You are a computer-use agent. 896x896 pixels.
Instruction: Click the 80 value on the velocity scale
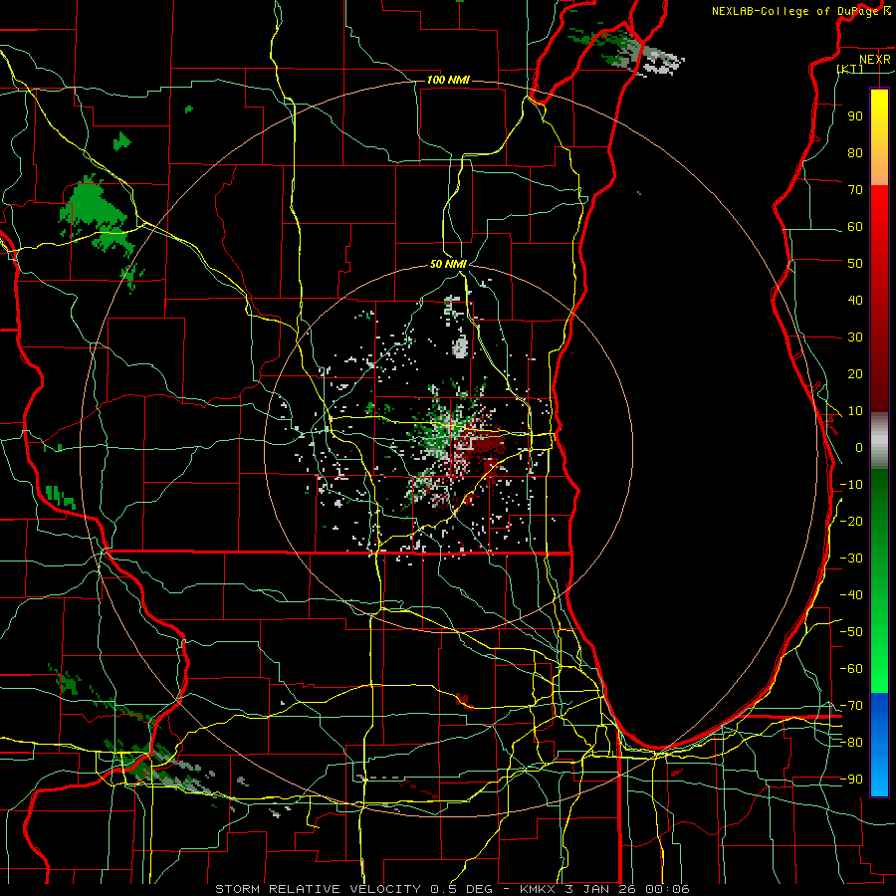[x=855, y=153]
